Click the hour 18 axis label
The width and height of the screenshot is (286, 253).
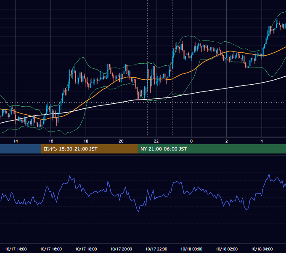point(86,141)
